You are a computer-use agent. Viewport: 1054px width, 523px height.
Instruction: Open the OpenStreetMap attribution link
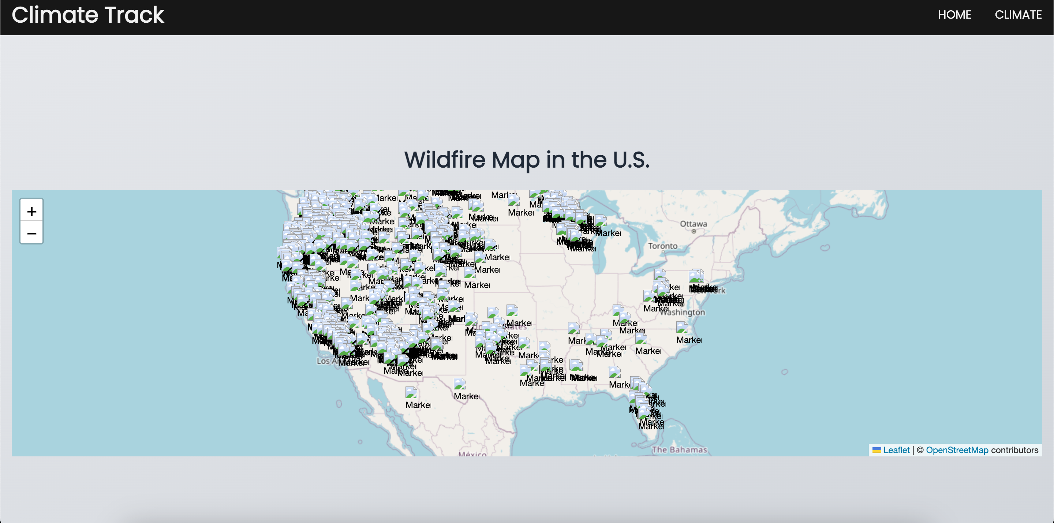pyautogui.click(x=957, y=450)
